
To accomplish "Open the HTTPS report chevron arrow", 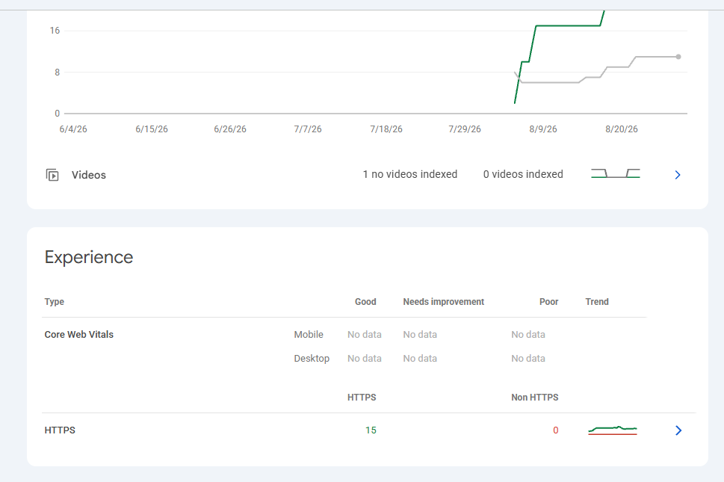I will [678, 430].
